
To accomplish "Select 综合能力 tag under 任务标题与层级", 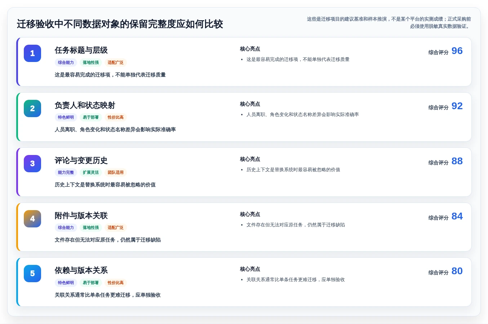I will pos(66,62).
